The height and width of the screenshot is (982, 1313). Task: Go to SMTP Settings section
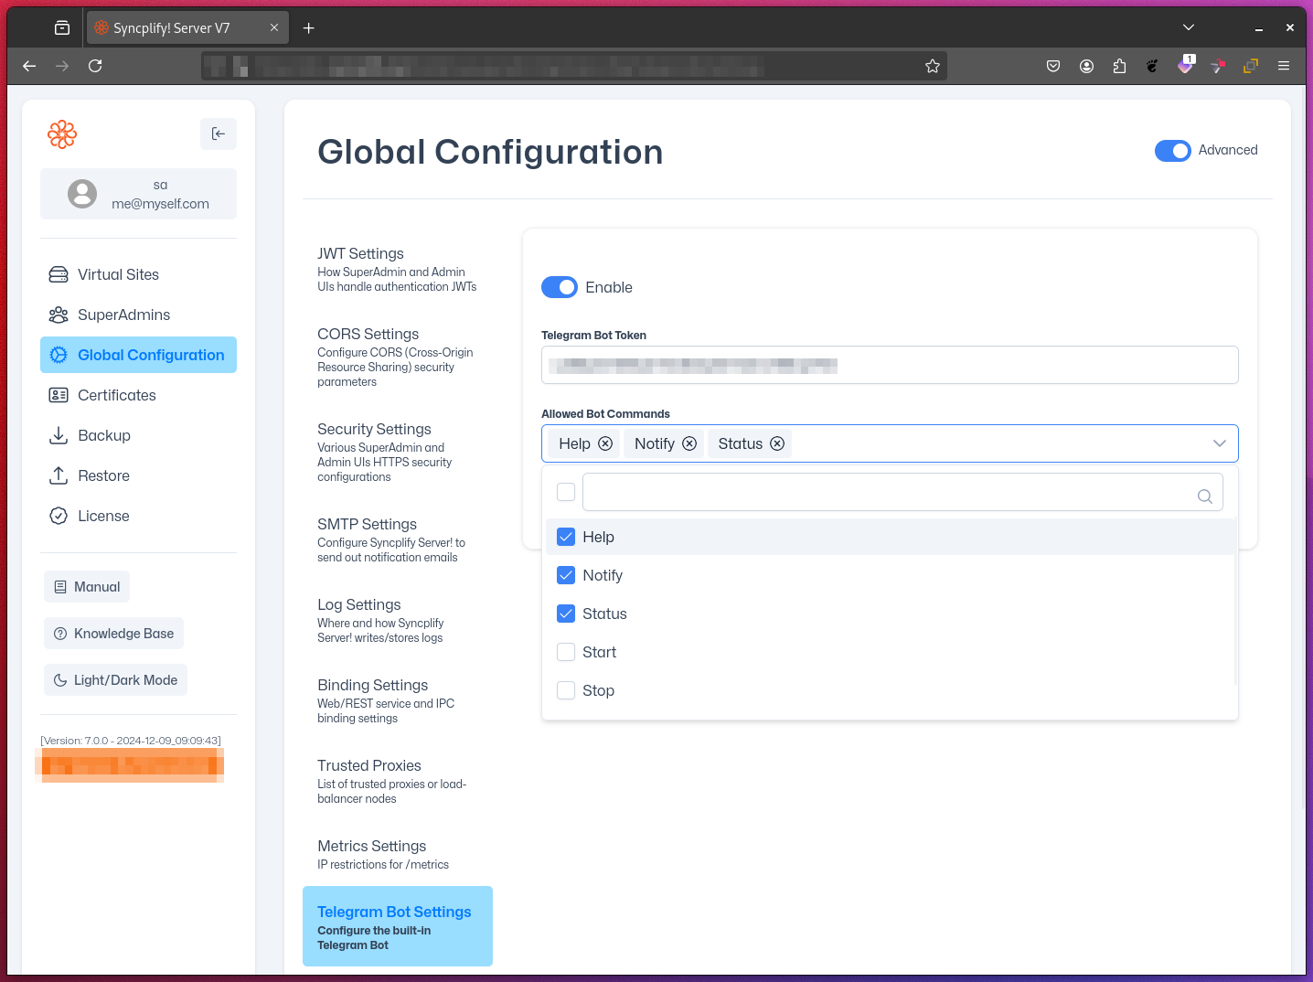click(x=367, y=524)
